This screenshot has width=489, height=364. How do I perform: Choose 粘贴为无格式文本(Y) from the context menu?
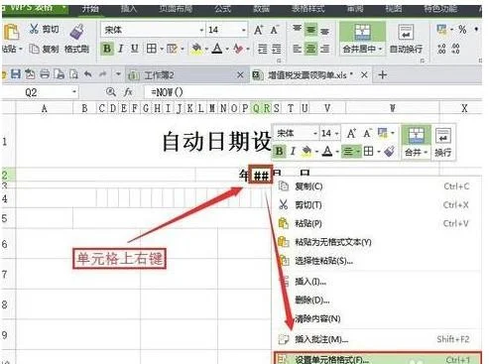(377, 242)
